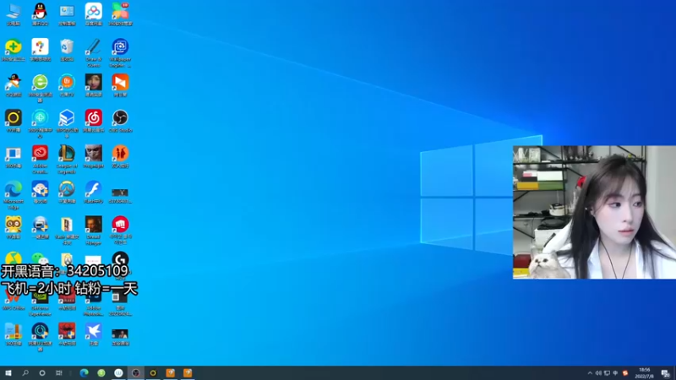Toggle the Chinese input method indicator
This screenshot has height=380, width=676.
coord(616,373)
